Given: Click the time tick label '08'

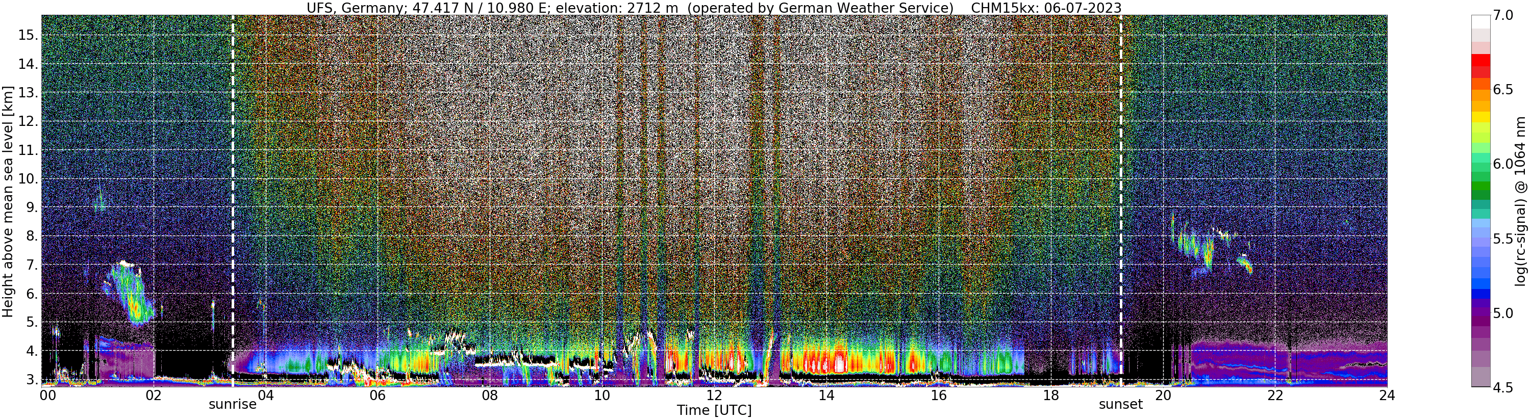Looking at the screenshot, I should [490, 395].
